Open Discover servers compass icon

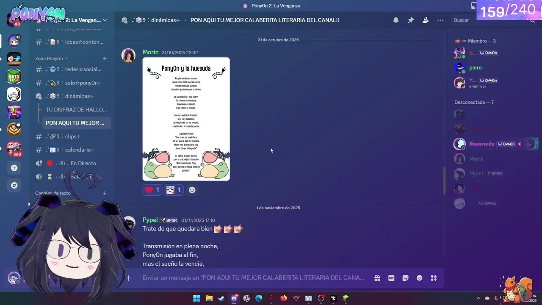point(14,186)
